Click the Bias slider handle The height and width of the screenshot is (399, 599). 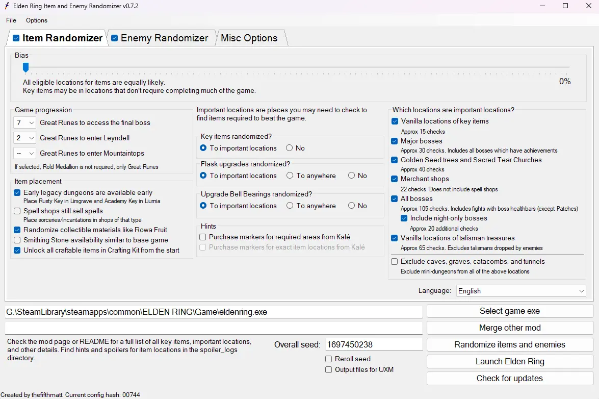click(25, 67)
